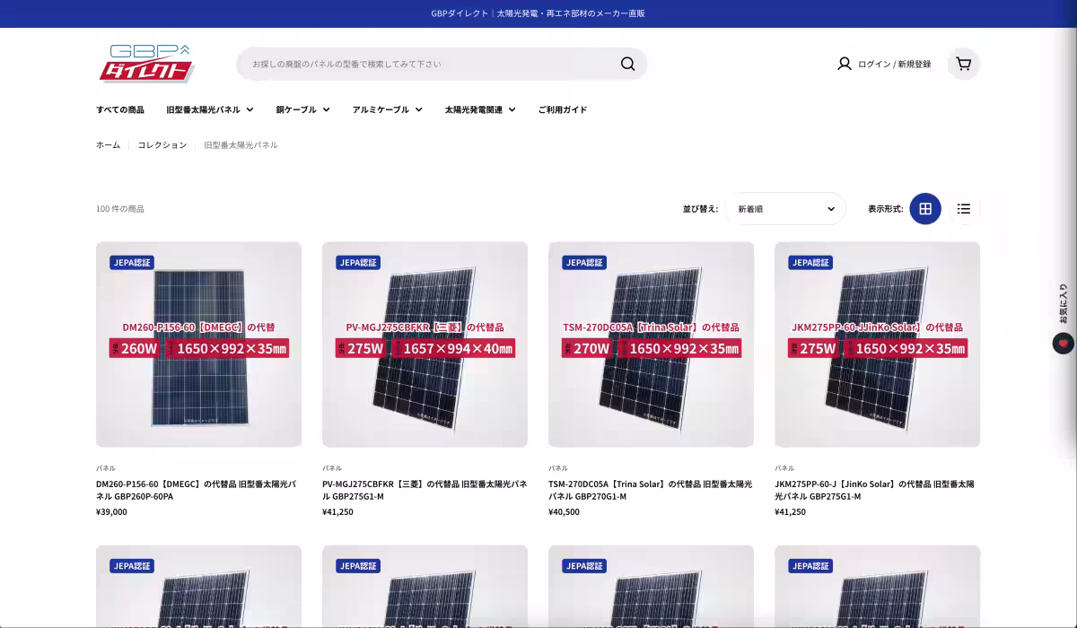This screenshot has height=628, width=1077.
Task: Click the red heart favorites icon
Action: 1063,343
